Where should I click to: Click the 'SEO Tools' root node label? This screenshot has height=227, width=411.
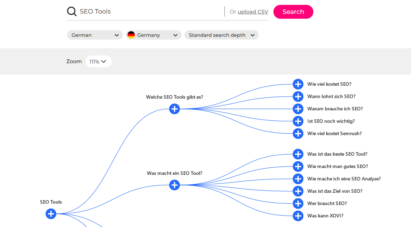[51, 202]
